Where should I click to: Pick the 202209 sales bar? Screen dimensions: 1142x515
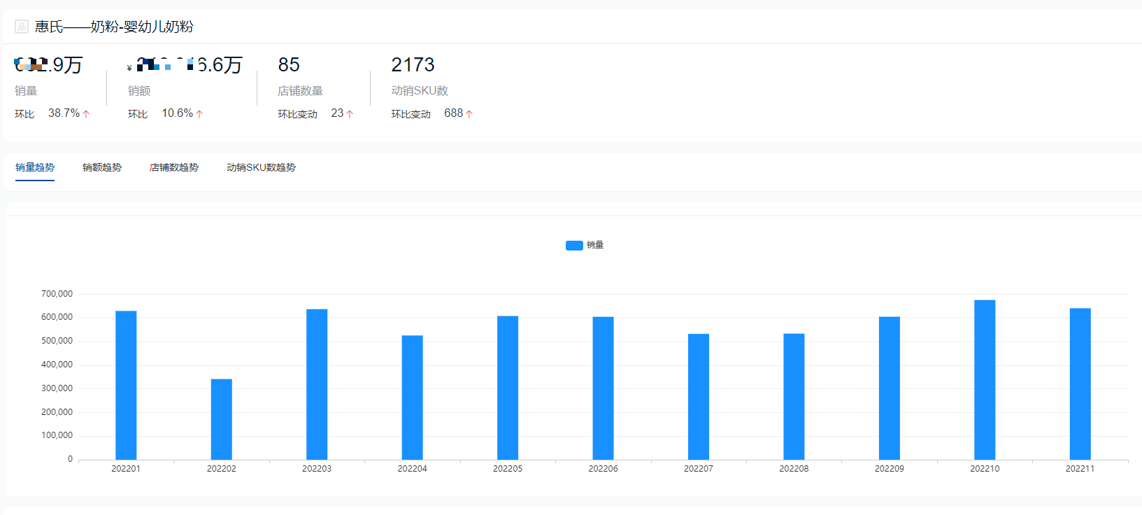890,388
